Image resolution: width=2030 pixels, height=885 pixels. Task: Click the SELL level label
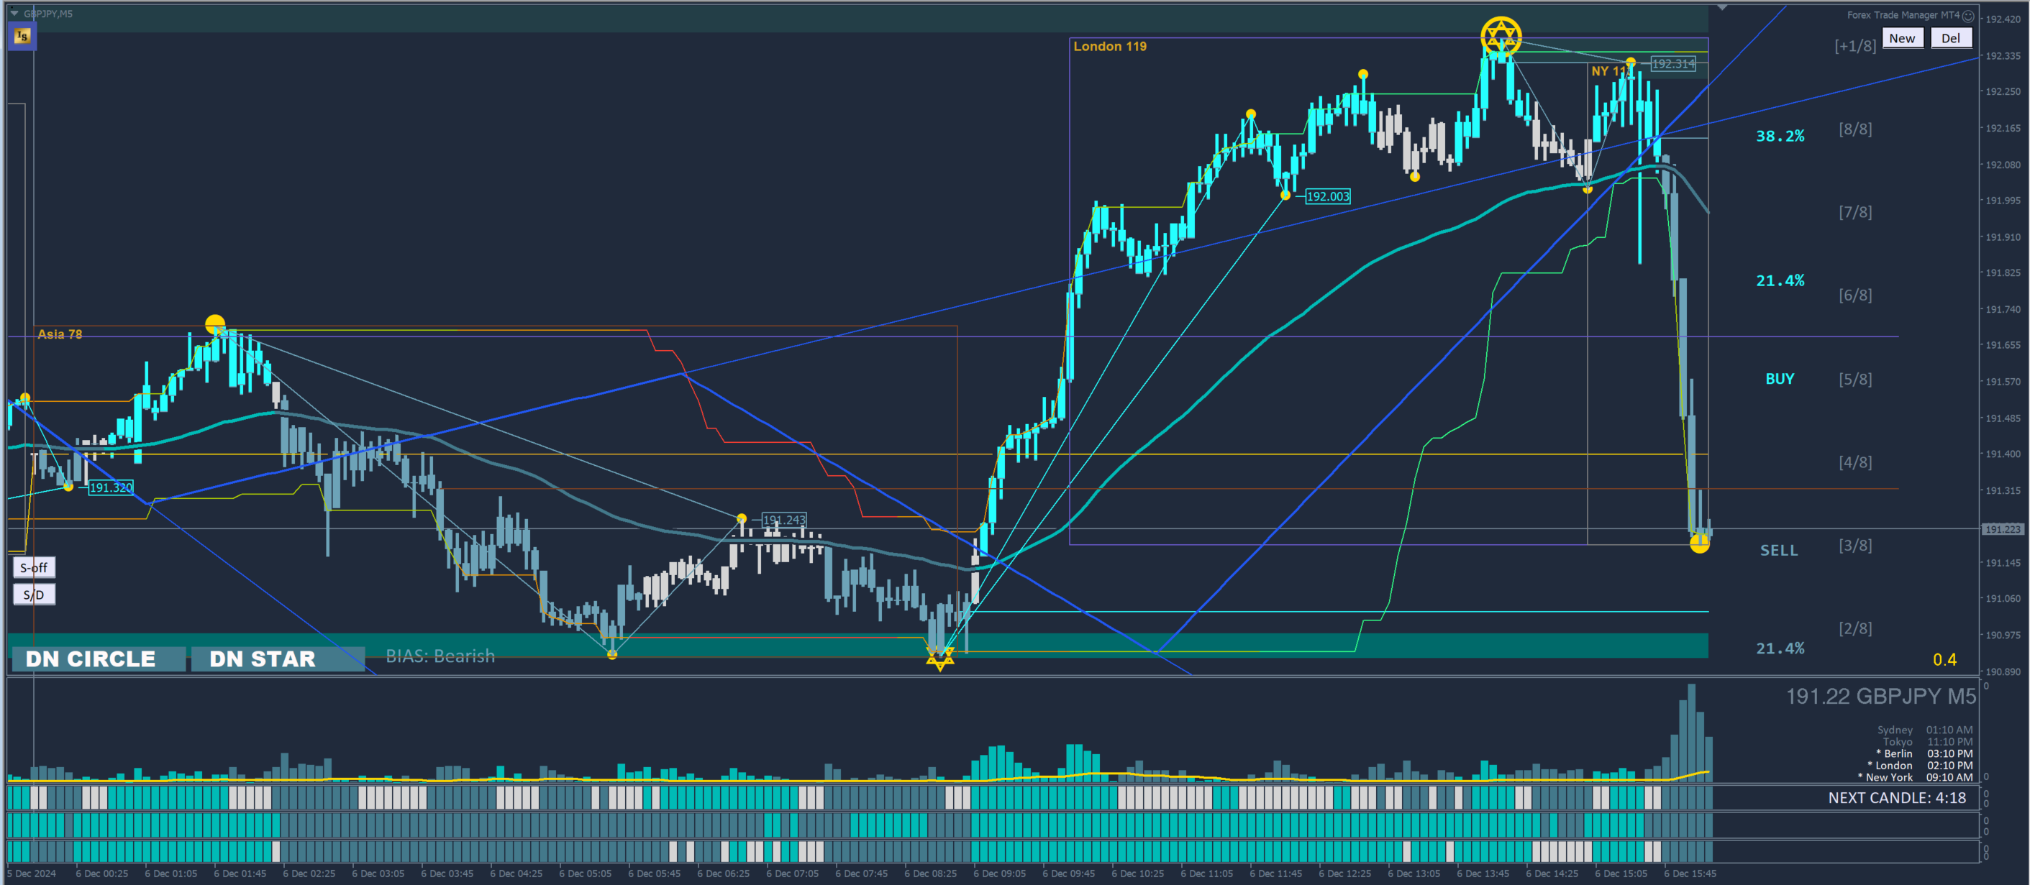pyautogui.click(x=1780, y=551)
